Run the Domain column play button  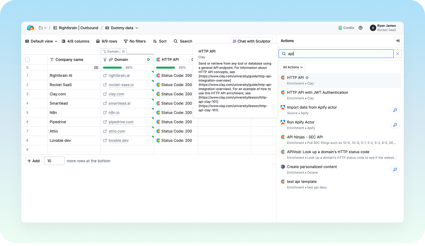[x=148, y=60]
